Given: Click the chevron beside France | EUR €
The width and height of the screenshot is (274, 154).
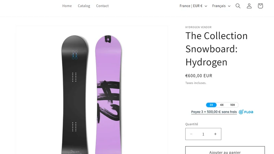Looking at the screenshot, I should [206, 6].
